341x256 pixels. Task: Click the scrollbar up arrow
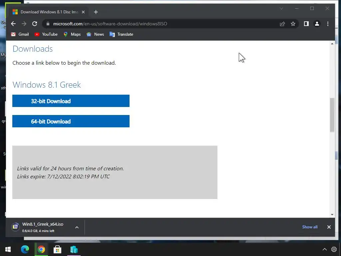(x=332, y=44)
